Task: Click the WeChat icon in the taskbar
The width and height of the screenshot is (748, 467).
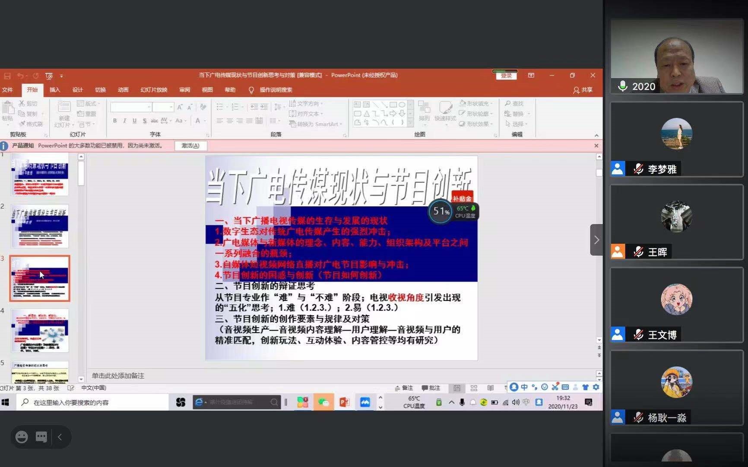Action: click(323, 403)
